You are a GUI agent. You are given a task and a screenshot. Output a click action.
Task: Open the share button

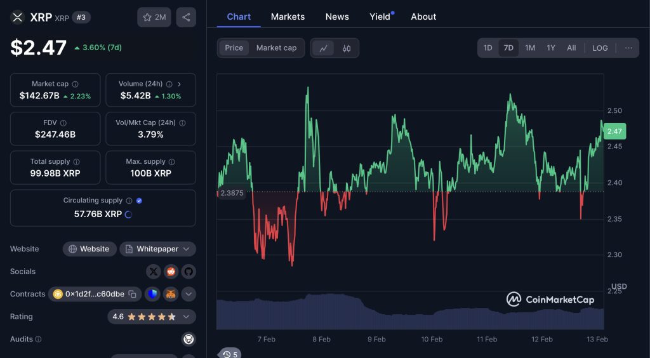tap(186, 17)
